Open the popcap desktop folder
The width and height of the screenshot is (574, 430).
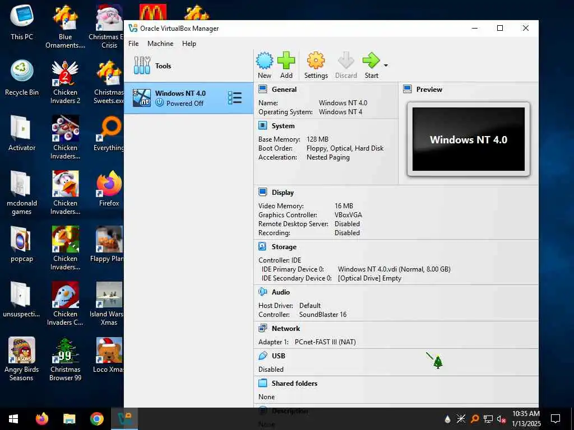pos(22,244)
